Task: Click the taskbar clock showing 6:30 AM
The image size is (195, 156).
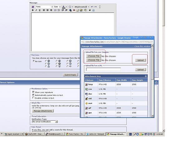Action: pos(159,134)
